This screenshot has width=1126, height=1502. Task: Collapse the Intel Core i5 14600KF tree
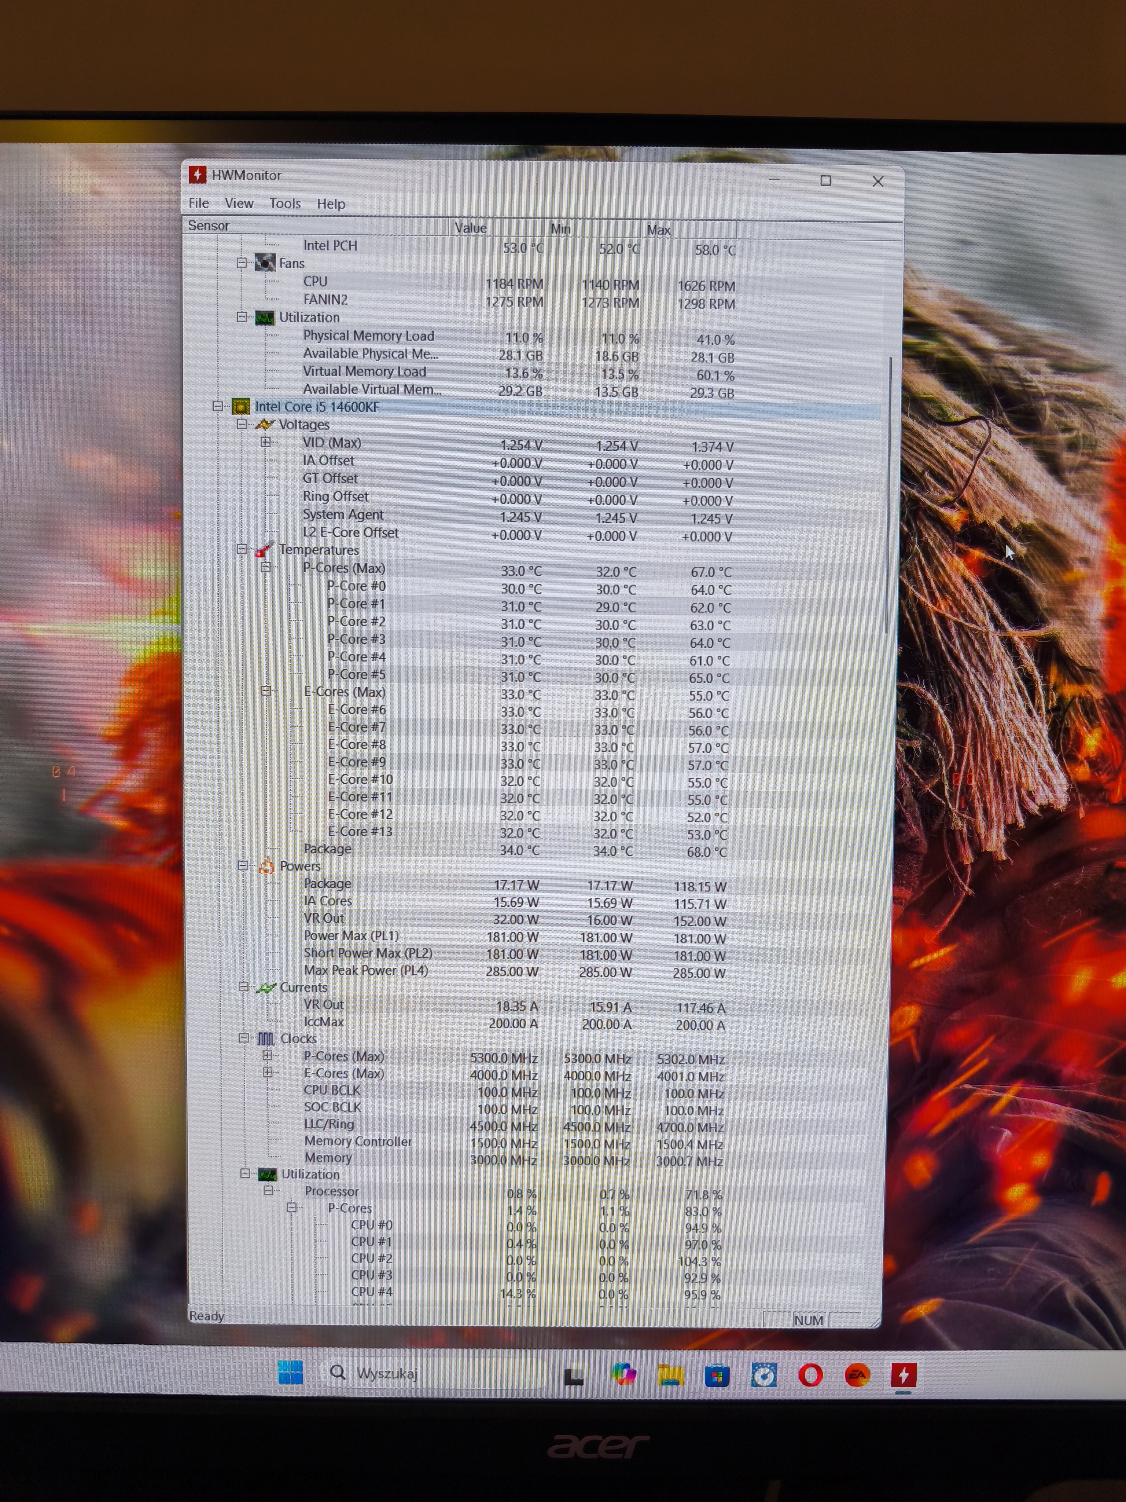[x=218, y=406]
